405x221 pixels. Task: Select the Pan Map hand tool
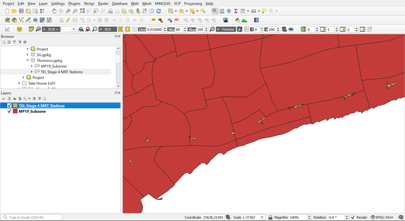point(54,11)
